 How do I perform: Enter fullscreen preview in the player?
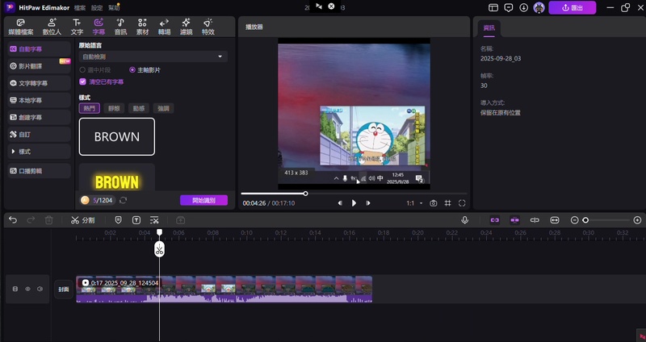pos(463,203)
